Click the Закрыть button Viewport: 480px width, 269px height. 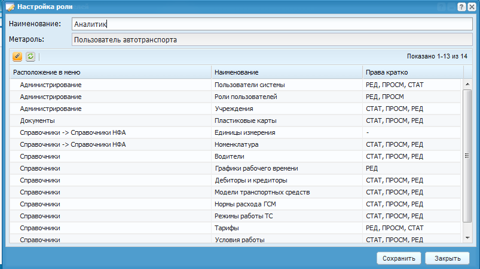[x=448, y=258]
